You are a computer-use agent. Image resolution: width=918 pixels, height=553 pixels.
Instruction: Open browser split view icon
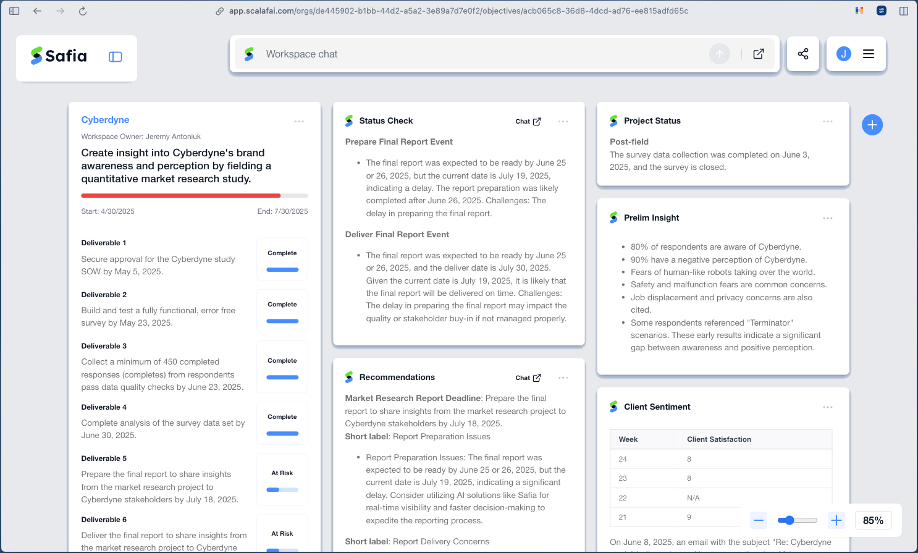(x=904, y=11)
